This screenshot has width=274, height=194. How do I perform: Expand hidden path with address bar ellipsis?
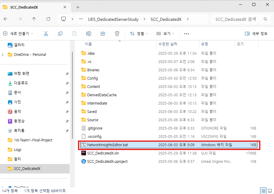pos(81,19)
